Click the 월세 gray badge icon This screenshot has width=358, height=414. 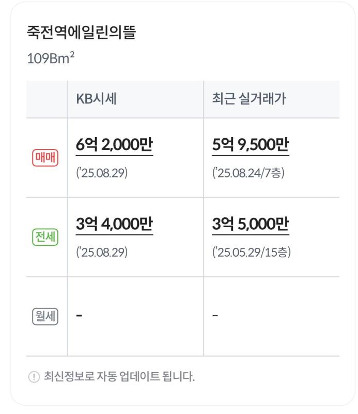click(45, 316)
